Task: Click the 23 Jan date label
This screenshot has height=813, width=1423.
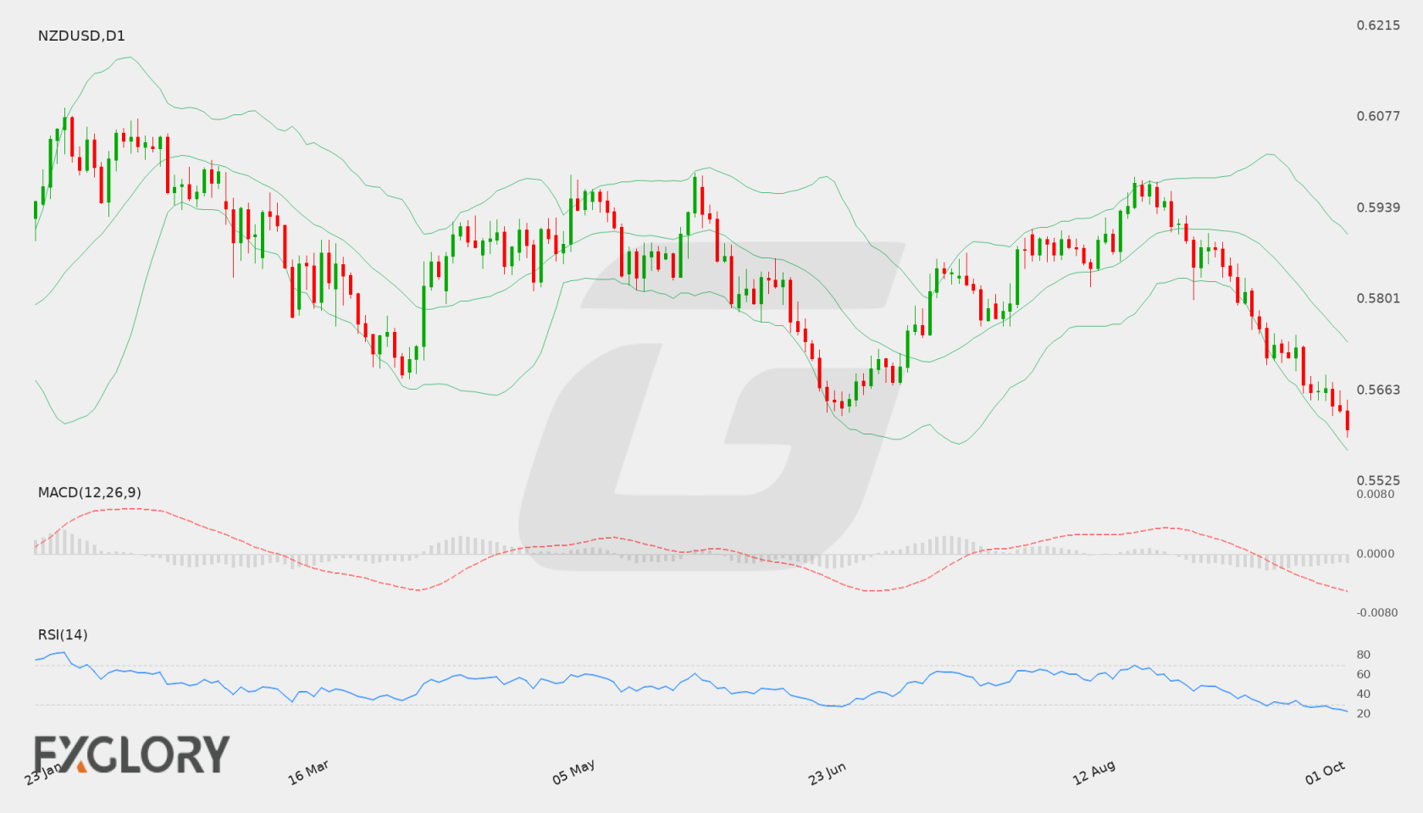Action: [x=43, y=773]
